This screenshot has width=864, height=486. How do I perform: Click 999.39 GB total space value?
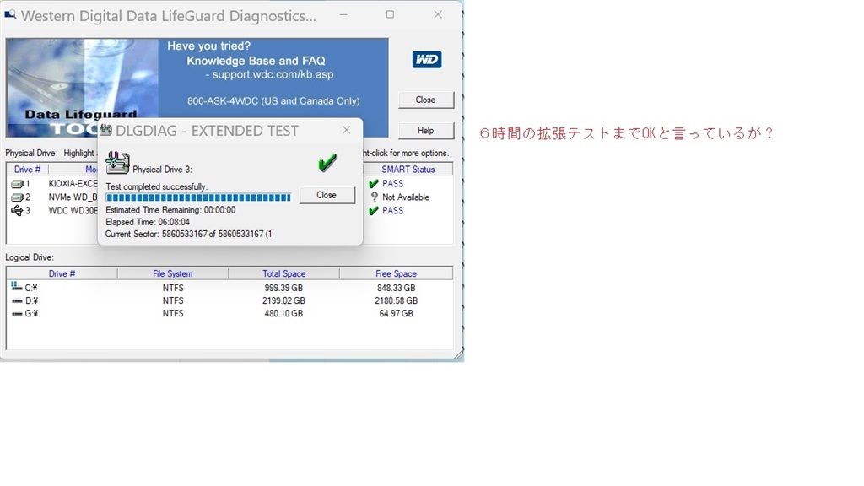click(283, 288)
